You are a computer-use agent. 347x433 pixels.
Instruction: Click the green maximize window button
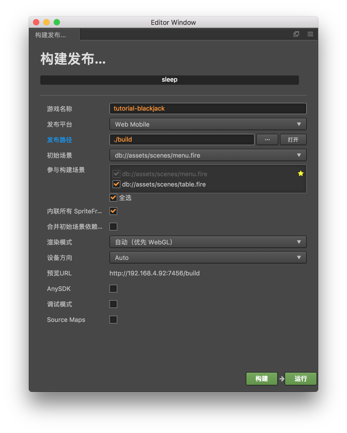(x=57, y=22)
